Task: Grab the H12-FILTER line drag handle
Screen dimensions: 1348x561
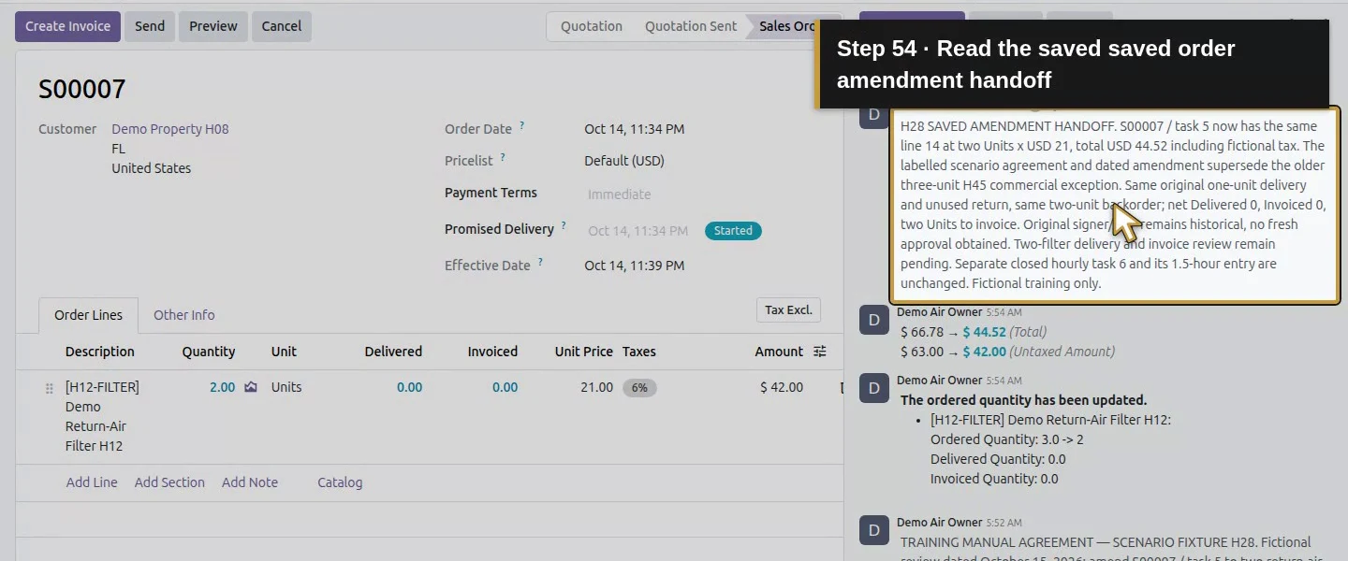Action: tap(50, 388)
